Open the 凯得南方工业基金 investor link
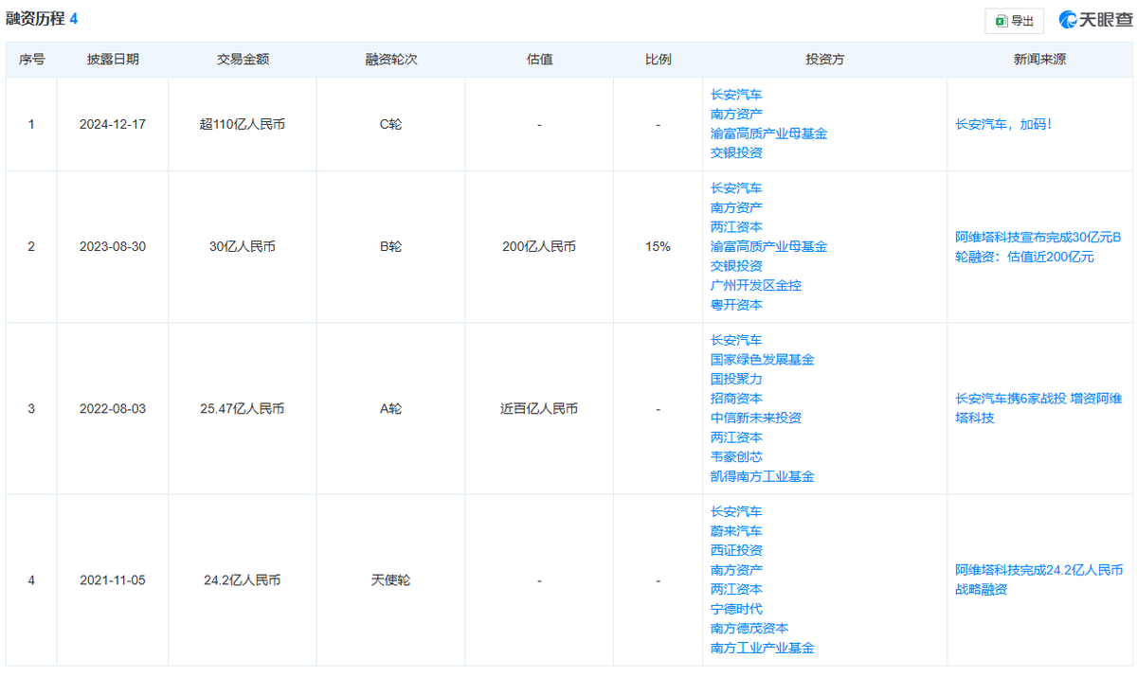Viewport: 1137px width, 677px height. [x=763, y=476]
